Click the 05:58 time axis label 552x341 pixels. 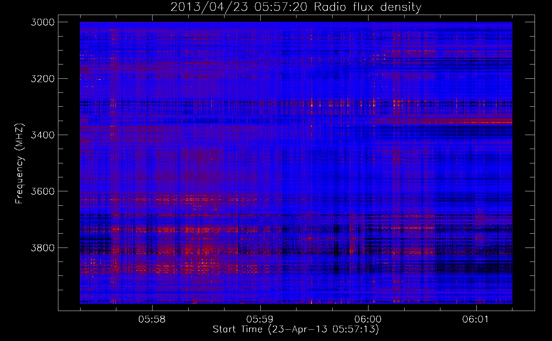[152, 320]
